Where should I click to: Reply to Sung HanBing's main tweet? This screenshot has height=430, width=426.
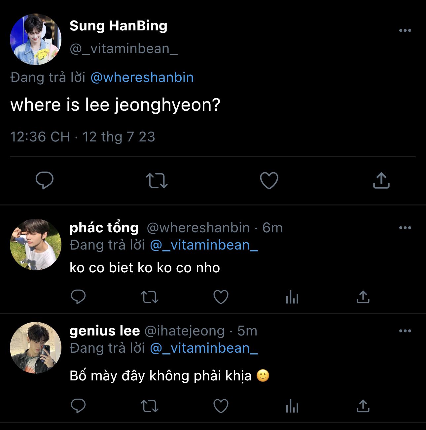coord(45,180)
